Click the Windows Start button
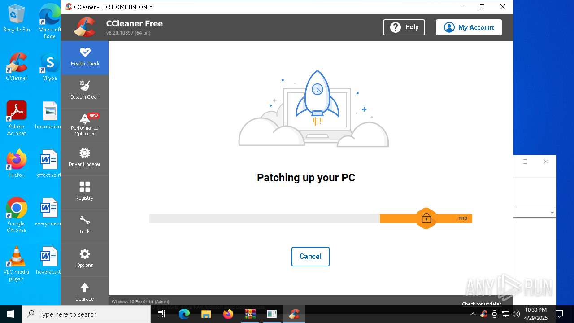 (x=11, y=314)
